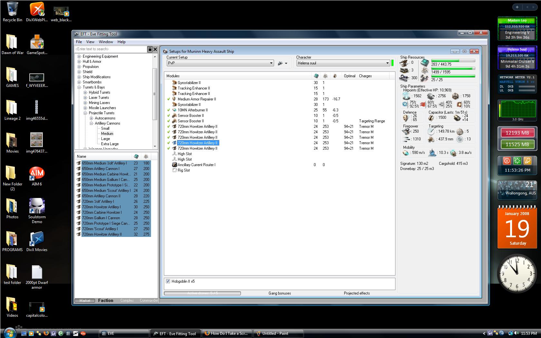Open the Help menu
Viewport: 541px width, 338px height.
(121, 42)
